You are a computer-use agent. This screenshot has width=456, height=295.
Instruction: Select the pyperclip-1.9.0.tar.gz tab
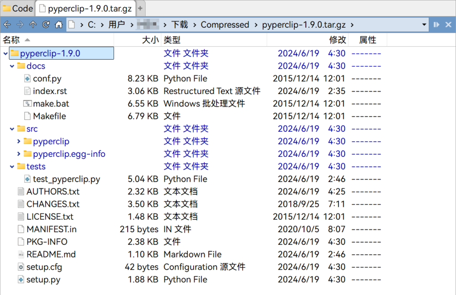(85, 8)
